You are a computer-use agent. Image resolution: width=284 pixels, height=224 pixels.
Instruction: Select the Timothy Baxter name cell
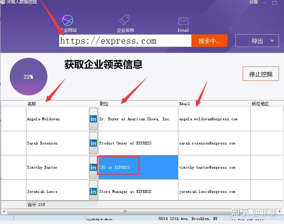[x=58, y=167]
